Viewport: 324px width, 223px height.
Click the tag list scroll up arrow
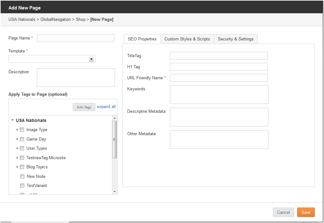pos(115,118)
